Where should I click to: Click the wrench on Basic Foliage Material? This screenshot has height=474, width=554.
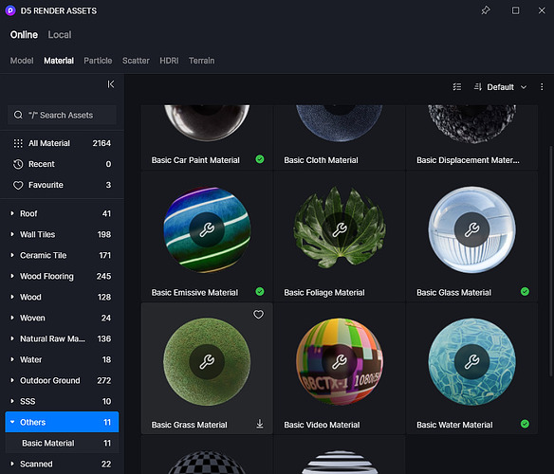pos(340,229)
